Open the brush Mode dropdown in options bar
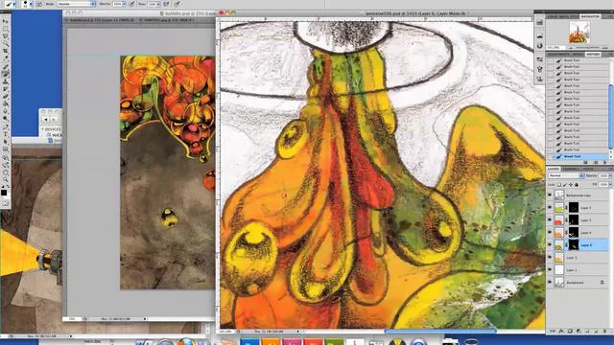Viewport: 614px width, 345px height. (x=77, y=4)
